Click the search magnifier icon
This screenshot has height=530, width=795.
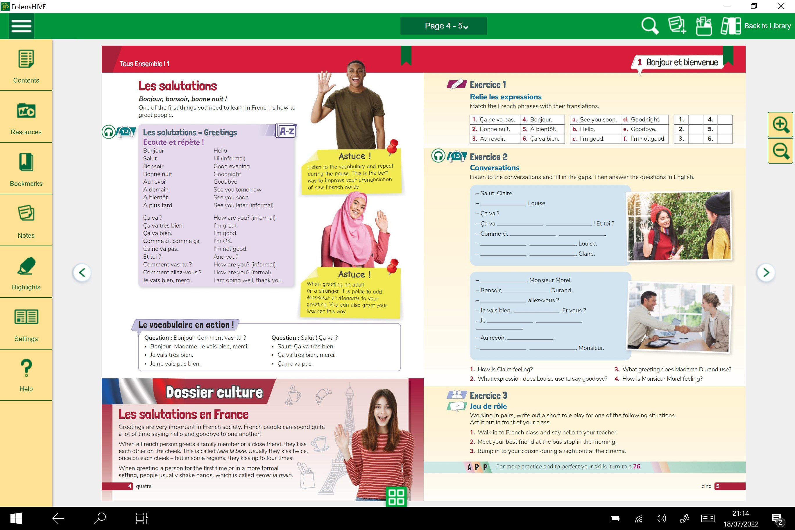(649, 26)
